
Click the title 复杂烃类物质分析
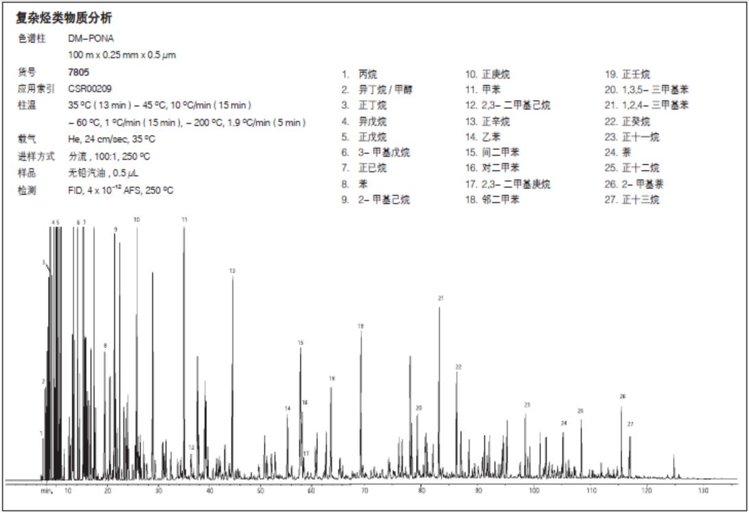point(64,18)
